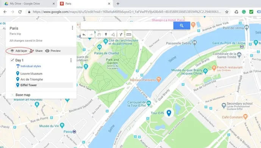Click the blue Eiffel Tower map pin

169,113
